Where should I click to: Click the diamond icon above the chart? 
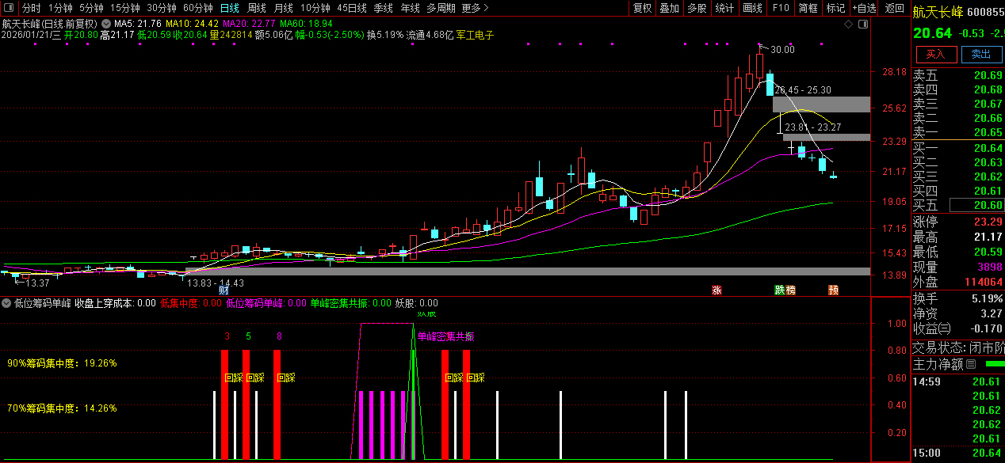[x=848, y=25]
